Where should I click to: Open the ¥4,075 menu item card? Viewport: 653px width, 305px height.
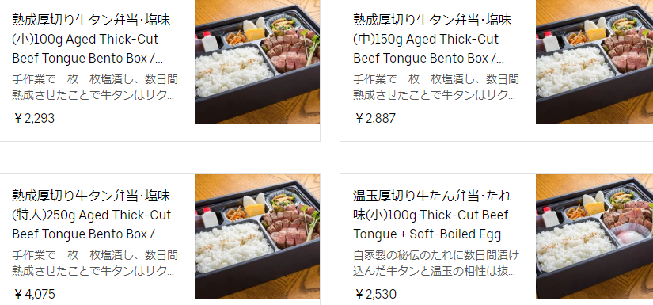(160, 239)
